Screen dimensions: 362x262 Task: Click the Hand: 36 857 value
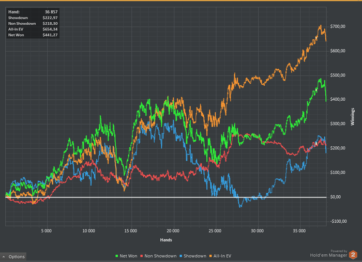(51, 12)
